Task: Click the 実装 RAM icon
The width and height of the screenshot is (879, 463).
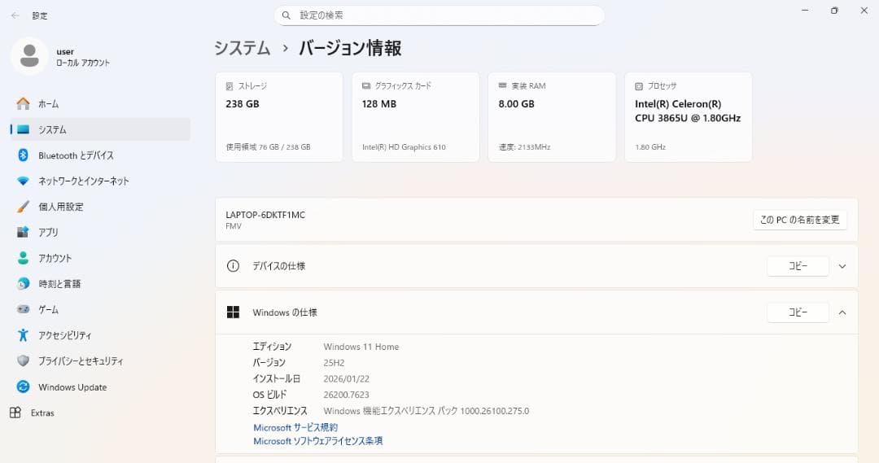Action: tap(503, 85)
